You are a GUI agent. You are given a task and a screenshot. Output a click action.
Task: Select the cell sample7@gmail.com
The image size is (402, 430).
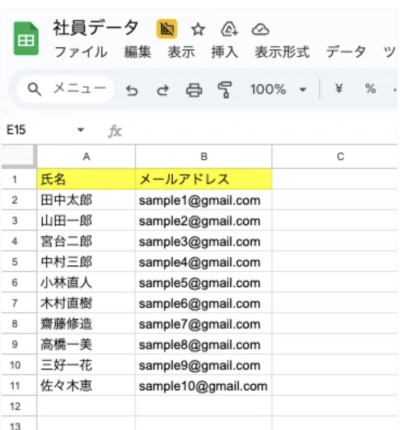coord(204,324)
